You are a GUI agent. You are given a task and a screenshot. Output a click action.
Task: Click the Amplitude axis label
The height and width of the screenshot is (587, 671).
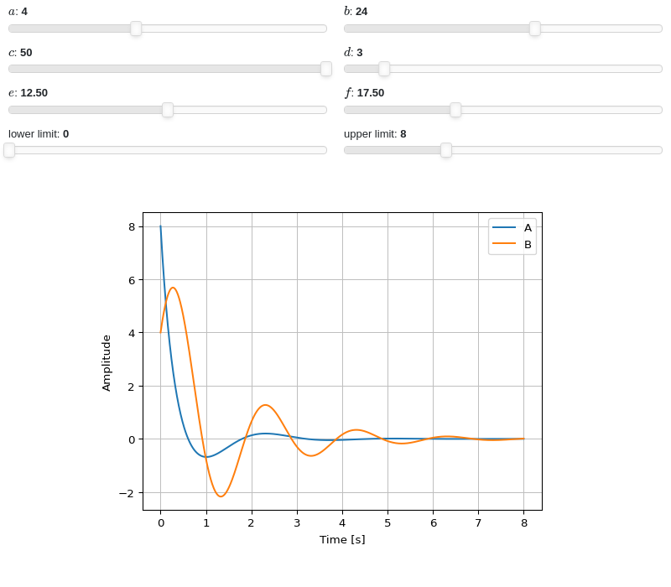[x=107, y=363]
